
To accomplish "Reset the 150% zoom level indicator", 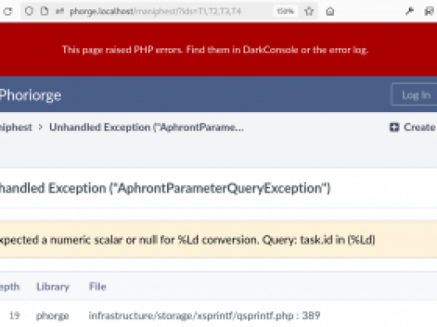I will click(x=285, y=11).
